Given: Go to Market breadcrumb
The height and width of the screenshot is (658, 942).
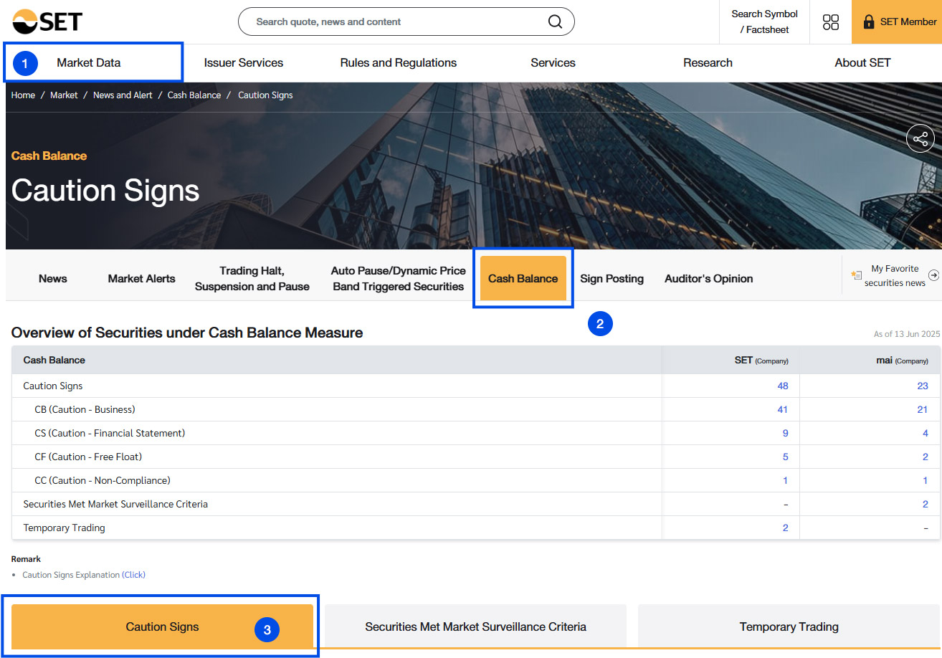Looking at the screenshot, I should click(64, 95).
